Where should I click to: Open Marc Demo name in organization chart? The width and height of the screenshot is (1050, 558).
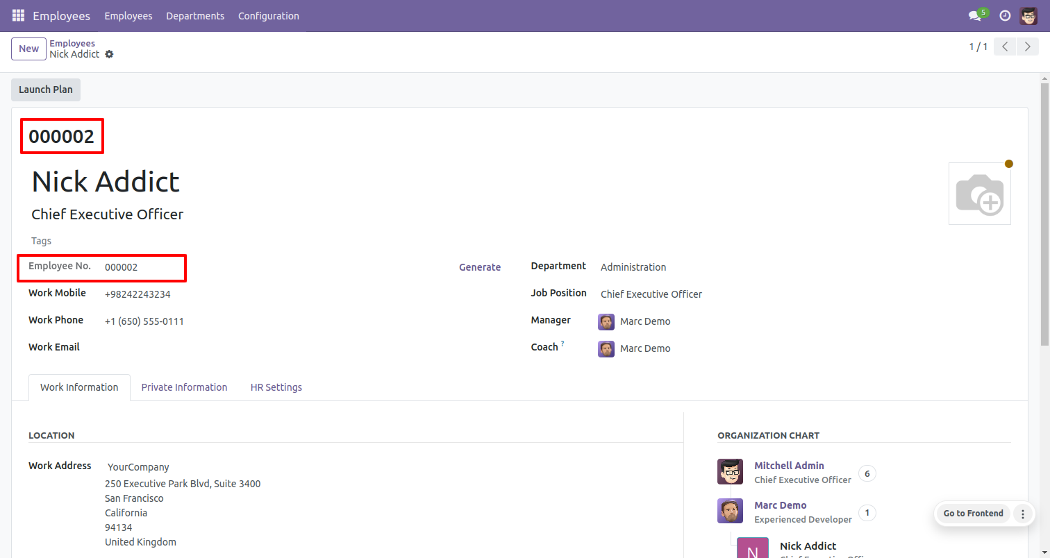pos(781,505)
